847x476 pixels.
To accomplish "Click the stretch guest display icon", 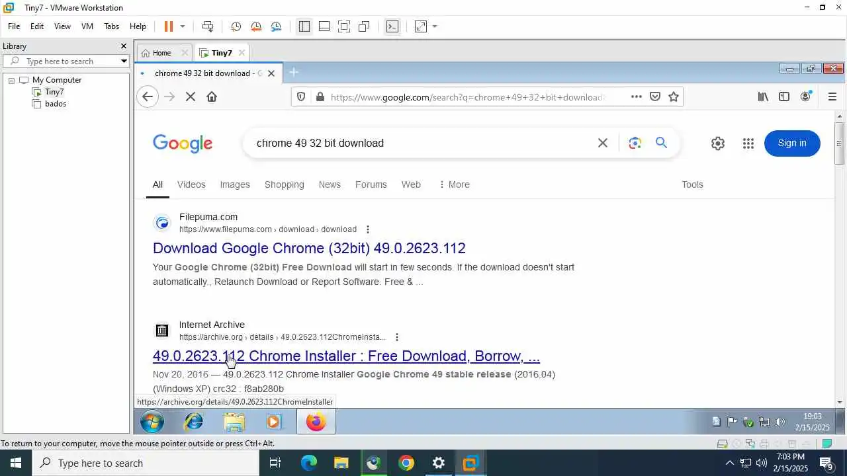I will point(421,26).
